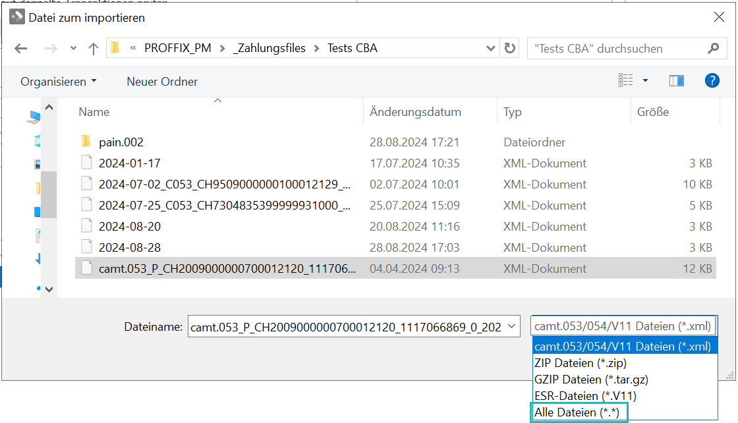Viewport: 738px width, 423px height.
Task: Click the Dateiname text field
Action: [347, 327]
